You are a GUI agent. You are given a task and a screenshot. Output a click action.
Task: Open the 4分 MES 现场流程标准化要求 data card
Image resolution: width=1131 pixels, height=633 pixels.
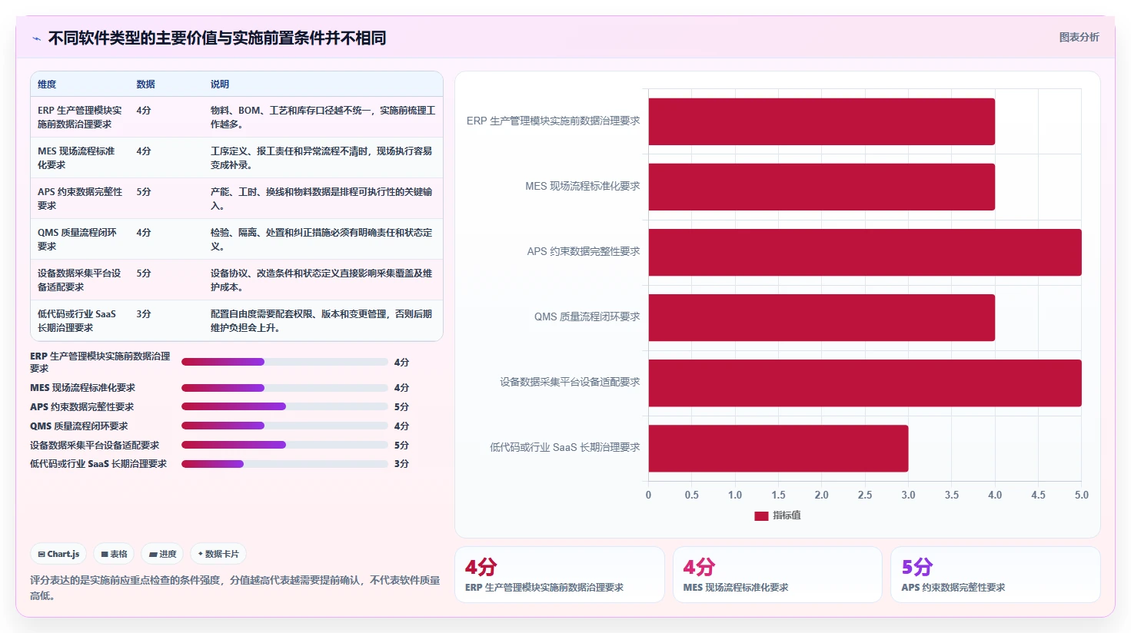point(777,575)
